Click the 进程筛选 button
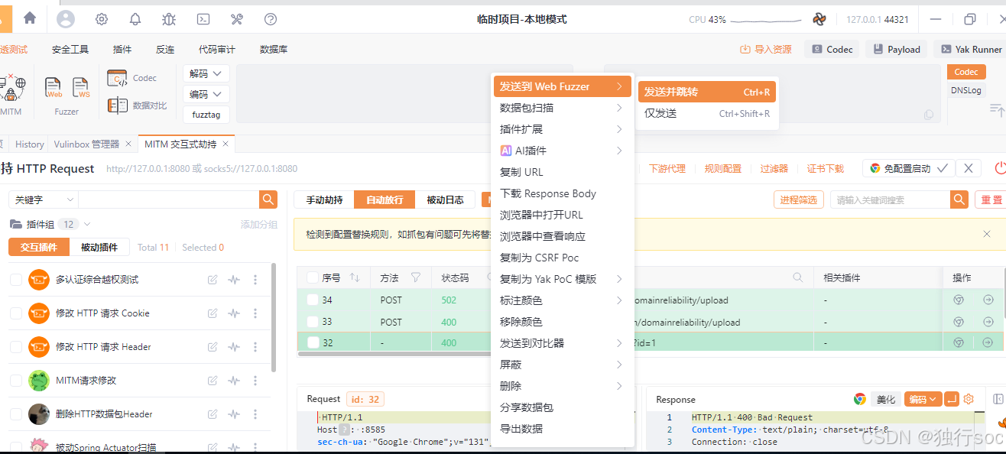This screenshot has height=454, width=1006. click(799, 199)
